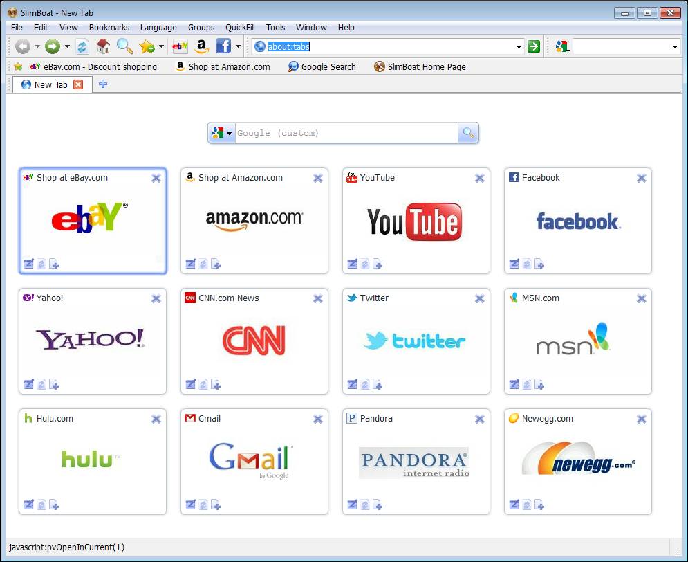Open the Google Search bookmark
This screenshot has height=562, width=688.
(322, 66)
